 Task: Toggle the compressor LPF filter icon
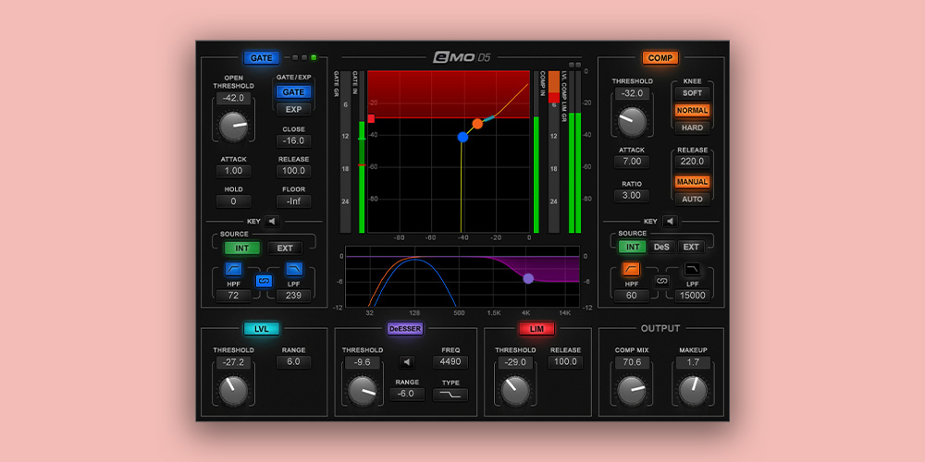(693, 270)
